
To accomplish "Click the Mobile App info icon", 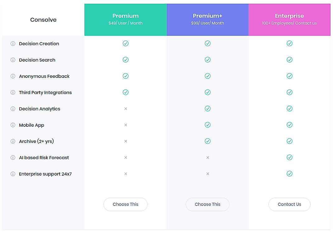I will [x=13, y=125].
